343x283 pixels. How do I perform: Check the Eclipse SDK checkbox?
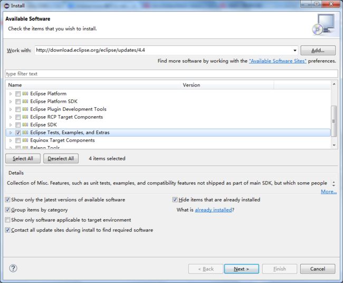pos(18,125)
